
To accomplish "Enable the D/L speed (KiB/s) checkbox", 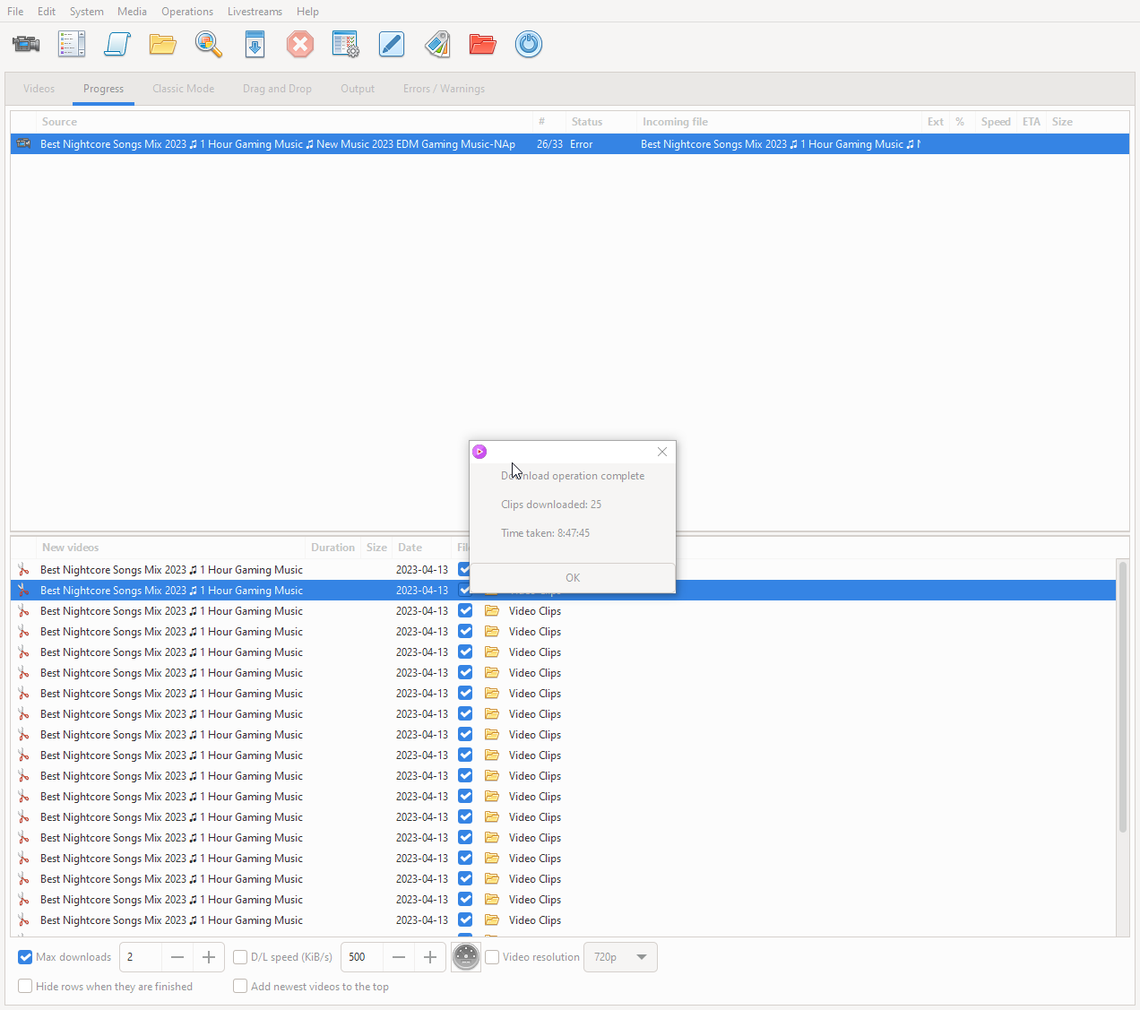I will (239, 956).
